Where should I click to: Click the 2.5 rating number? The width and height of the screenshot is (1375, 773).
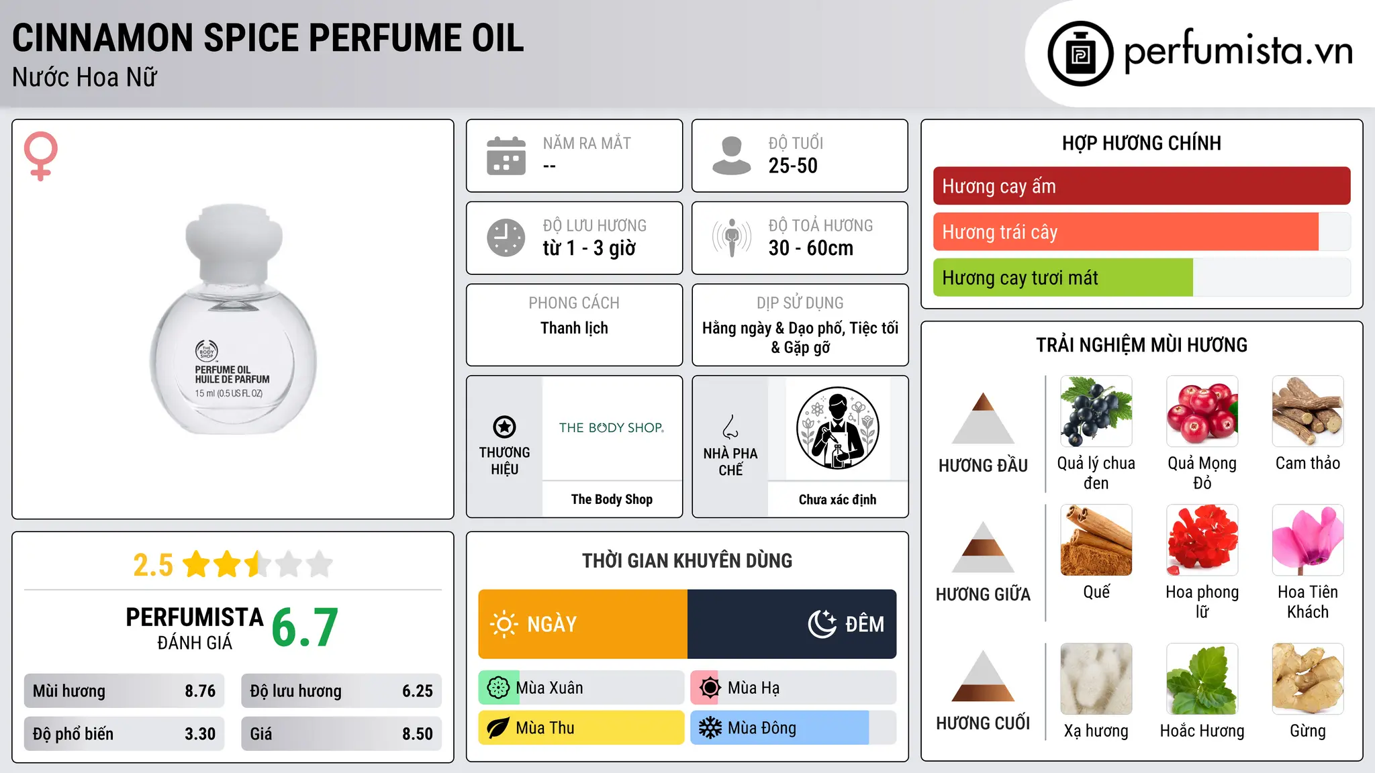(153, 565)
